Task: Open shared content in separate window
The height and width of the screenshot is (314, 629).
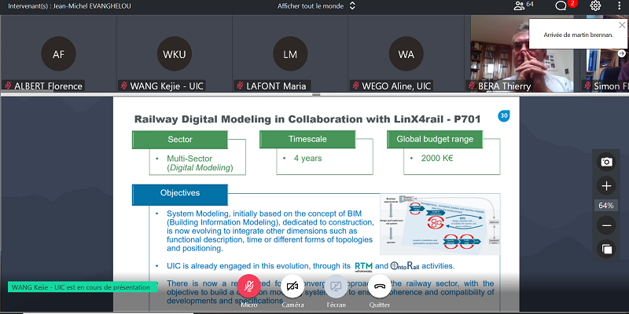Action: [x=606, y=249]
